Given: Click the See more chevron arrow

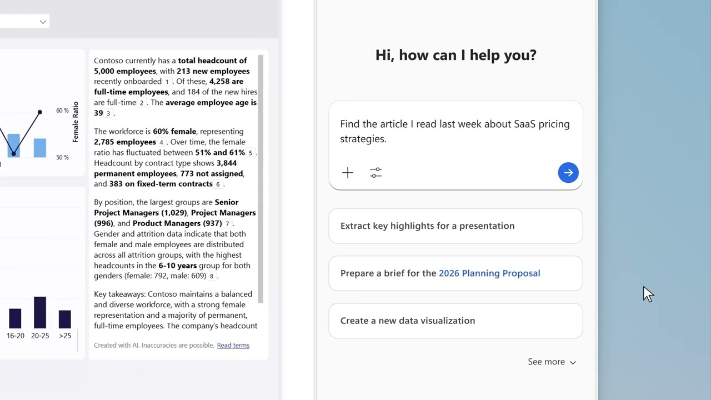Looking at the screenshot, I should point(573,362).
